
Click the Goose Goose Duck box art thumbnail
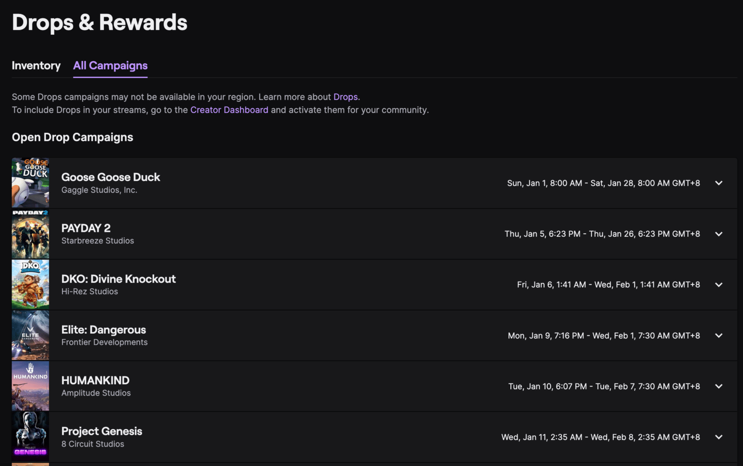[x=30, y=183]
